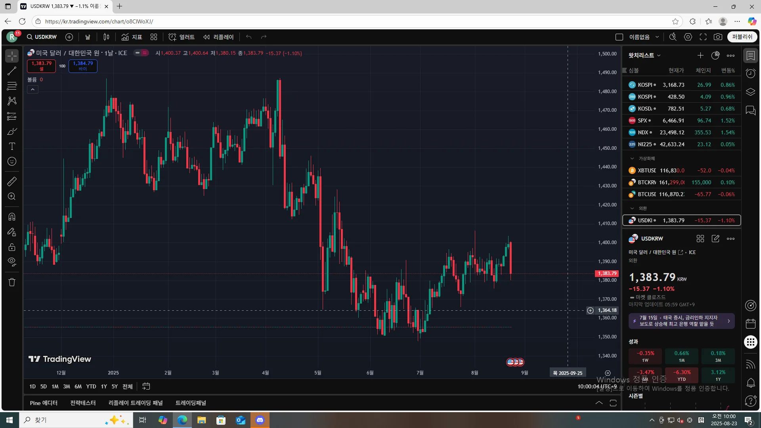Open the 전략테스터 tab
The width and height of the screenshot is (761, 428).
point(83,403)
